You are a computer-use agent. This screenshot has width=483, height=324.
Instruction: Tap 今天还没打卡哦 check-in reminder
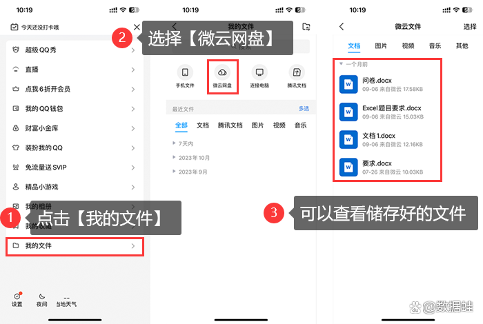(38, 27)
